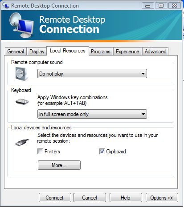Open Help for Remote Desktop

[126, 198]
